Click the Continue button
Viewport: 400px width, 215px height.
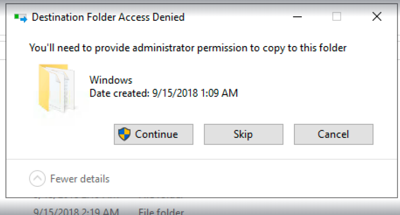pyautogui.click(x=153, y=134)
